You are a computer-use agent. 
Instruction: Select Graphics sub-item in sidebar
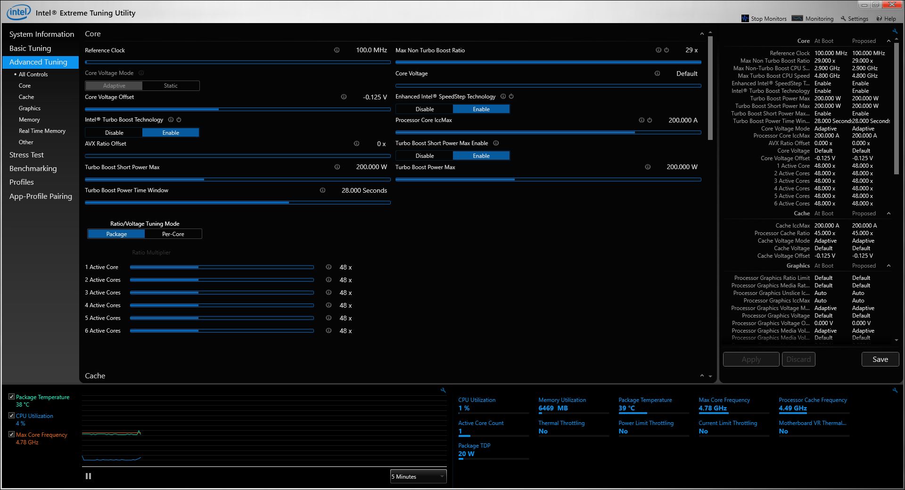[30, 108]
